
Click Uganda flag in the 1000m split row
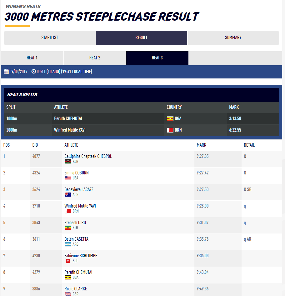pyautogui.click(x=170, y=119)
